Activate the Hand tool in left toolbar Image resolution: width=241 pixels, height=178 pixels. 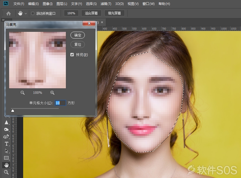point(6,165)
